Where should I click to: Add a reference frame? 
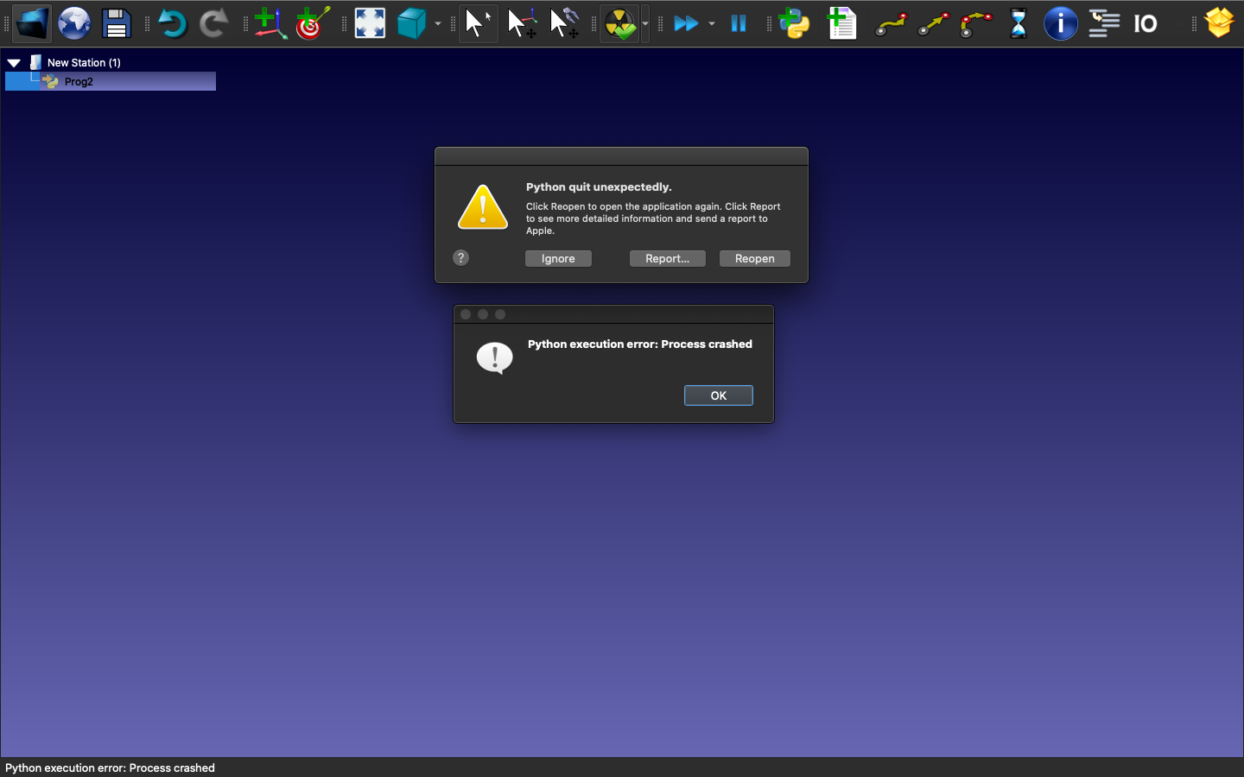click(x=270, y=23)
